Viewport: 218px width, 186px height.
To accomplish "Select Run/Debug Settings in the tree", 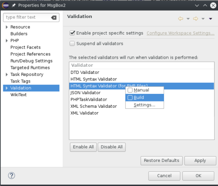I will pos(31,61).
